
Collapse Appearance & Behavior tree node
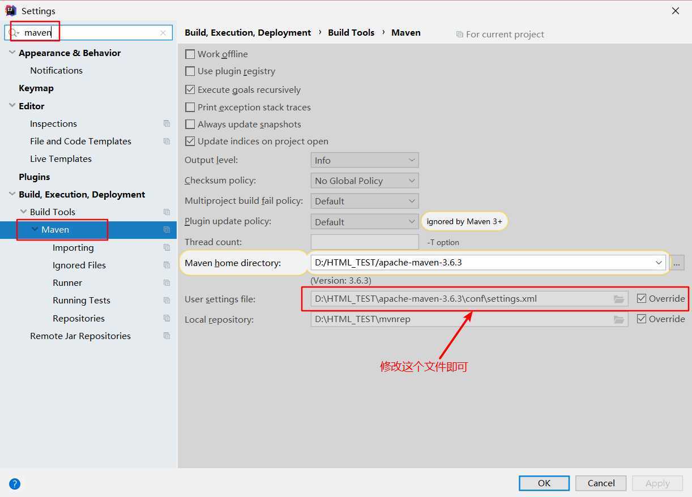click(x=12, y=53)
